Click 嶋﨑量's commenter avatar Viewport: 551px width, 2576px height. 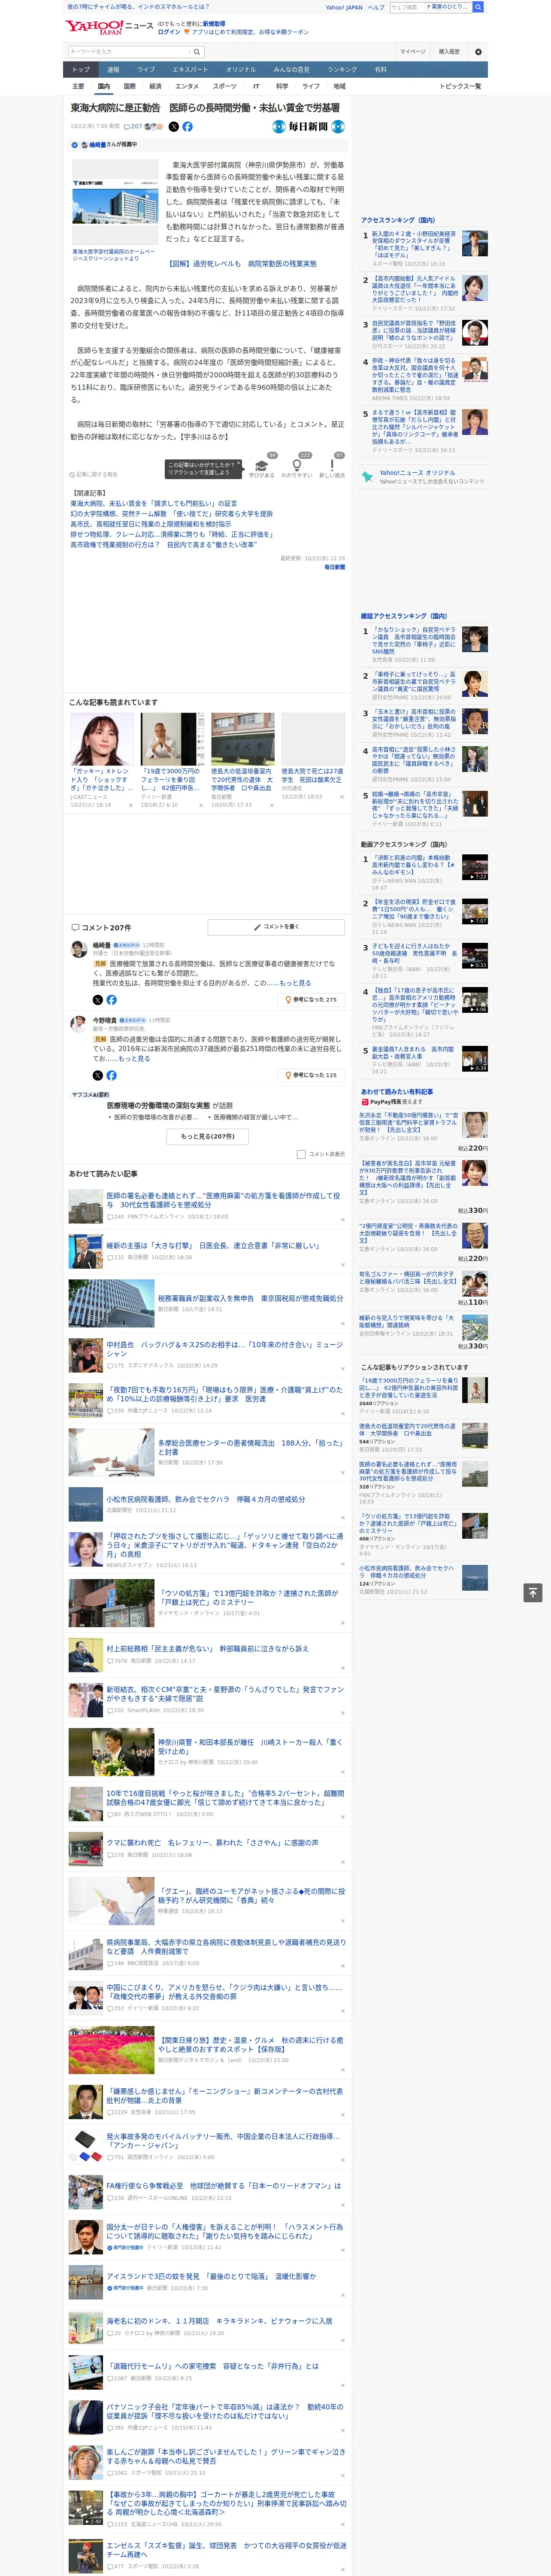tap(78, 949)
